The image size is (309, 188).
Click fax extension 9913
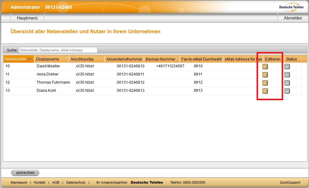coord(198,91)
